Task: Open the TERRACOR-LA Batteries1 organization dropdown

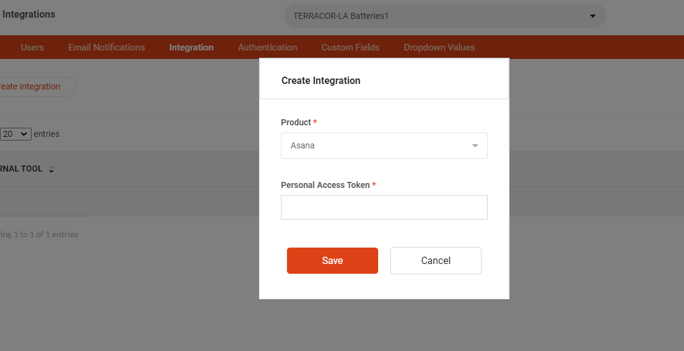Action: click(444, 16)
